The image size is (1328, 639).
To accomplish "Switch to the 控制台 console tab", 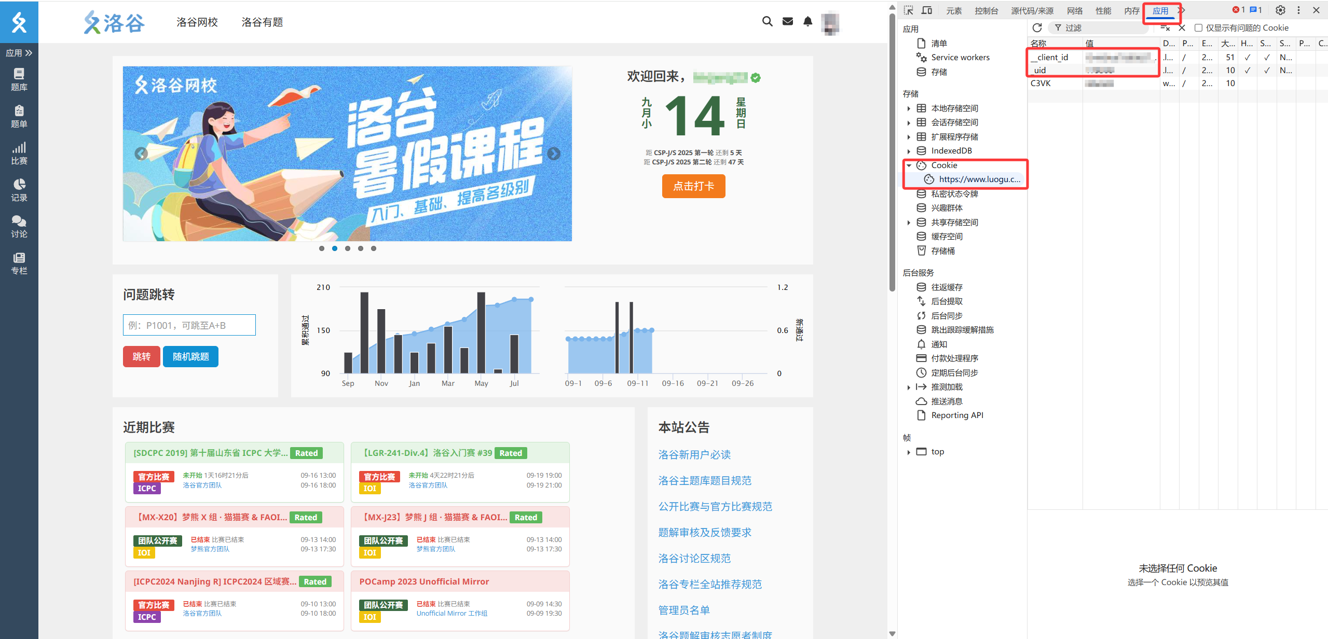I will click(x=986, y=10).
